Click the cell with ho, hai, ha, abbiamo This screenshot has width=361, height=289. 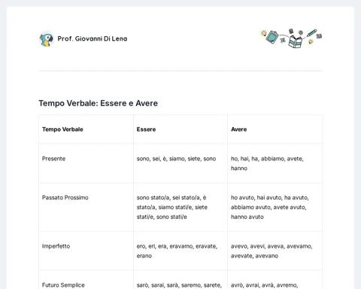click(x=275, y=163)
